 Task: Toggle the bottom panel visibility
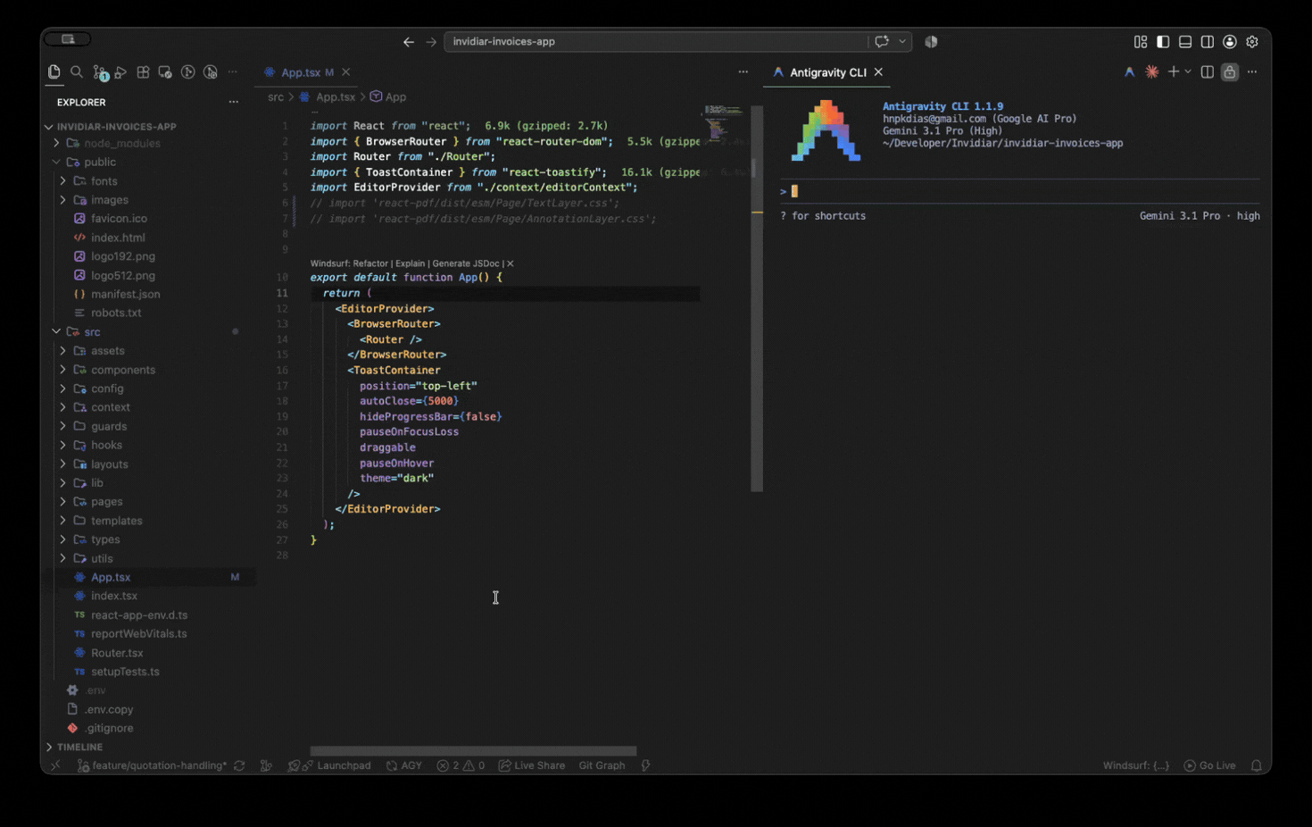click(x=1185, y=42)
